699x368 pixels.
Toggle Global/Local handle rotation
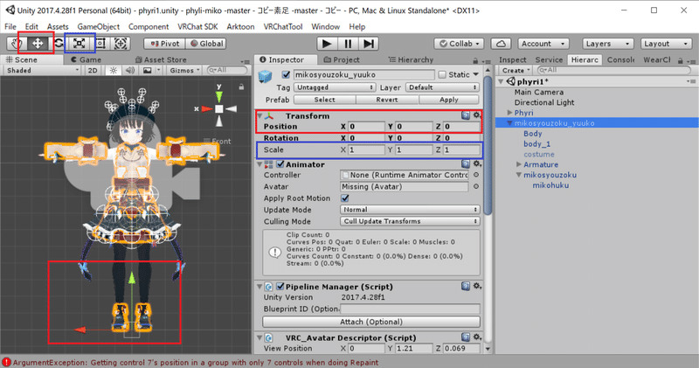tap(206, 43)
